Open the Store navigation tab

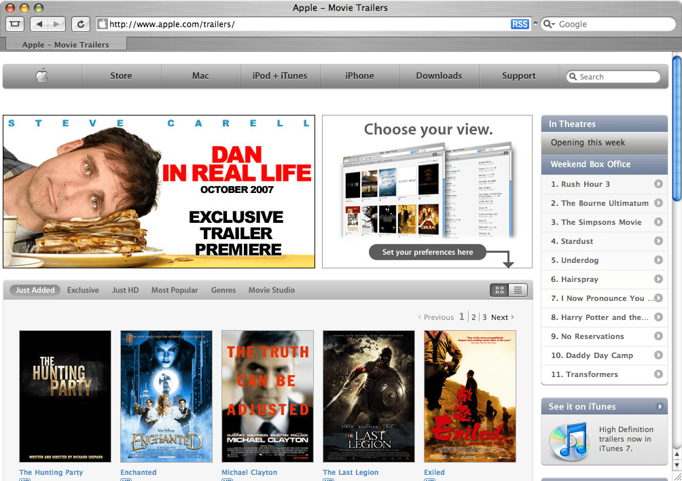121,75
